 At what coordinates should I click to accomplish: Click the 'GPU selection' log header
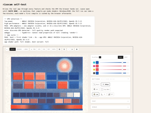pyautogui.click(x=13, y=19)
